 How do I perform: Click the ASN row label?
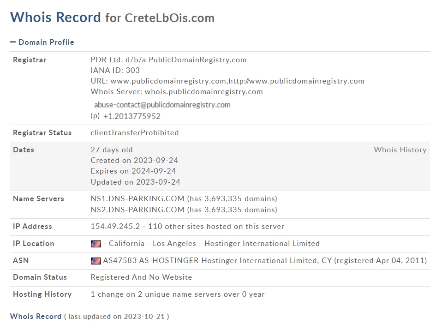pyautogui.click(x=21, y=261)
